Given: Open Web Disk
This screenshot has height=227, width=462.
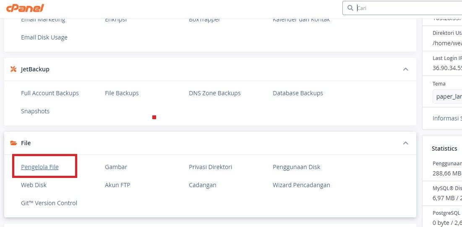Looking at the screenshot, I should (x=34, y=185).
